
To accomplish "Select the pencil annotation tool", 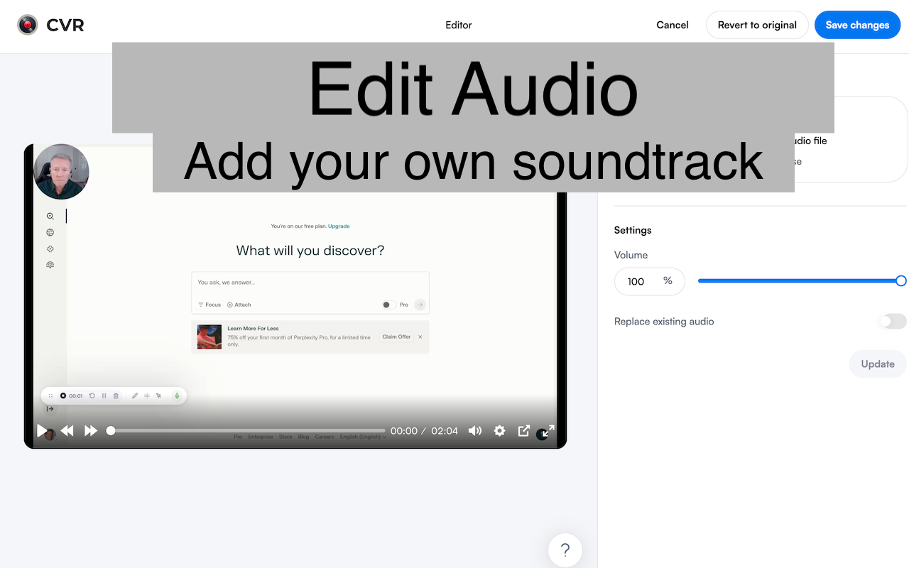I will coord(134,395).
